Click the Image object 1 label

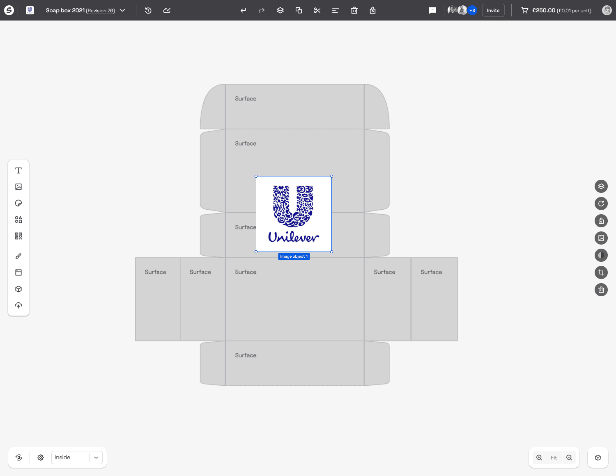pyautogui.click(x=294, y=256)
